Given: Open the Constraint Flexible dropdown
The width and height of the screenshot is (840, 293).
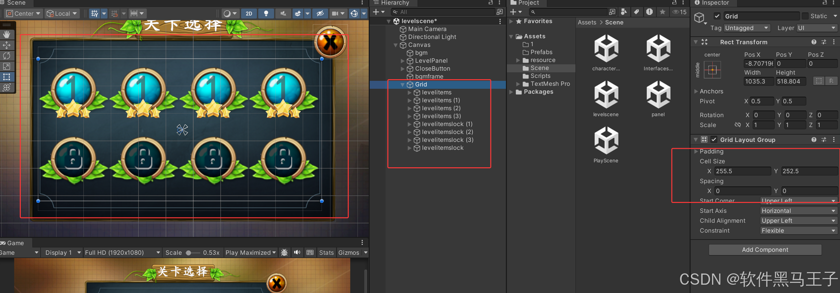Looking at the screenshot, I should (798, 231).
